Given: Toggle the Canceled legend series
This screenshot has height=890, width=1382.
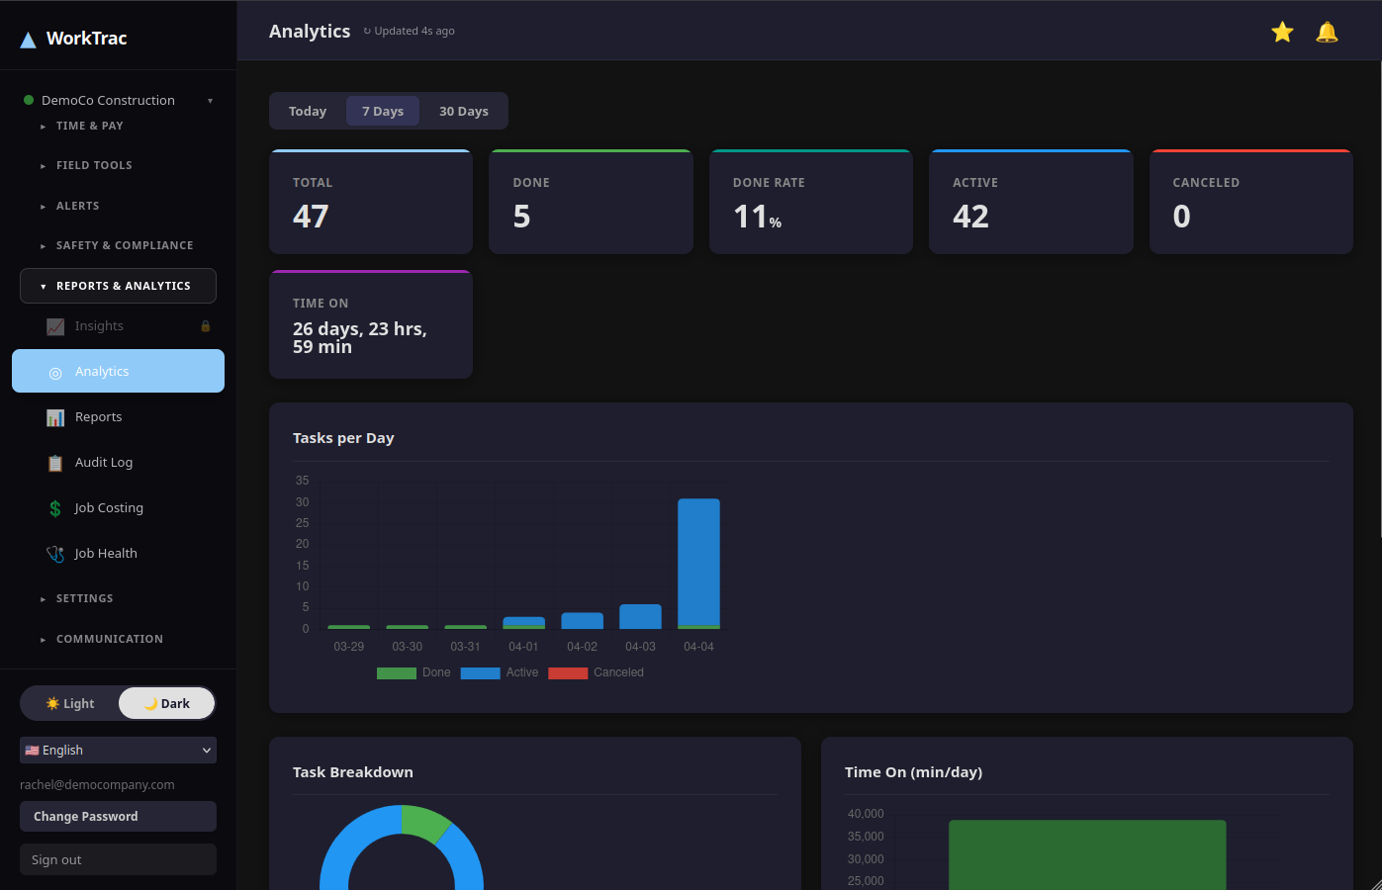Looking at the screenshot, I should (596, 672).
